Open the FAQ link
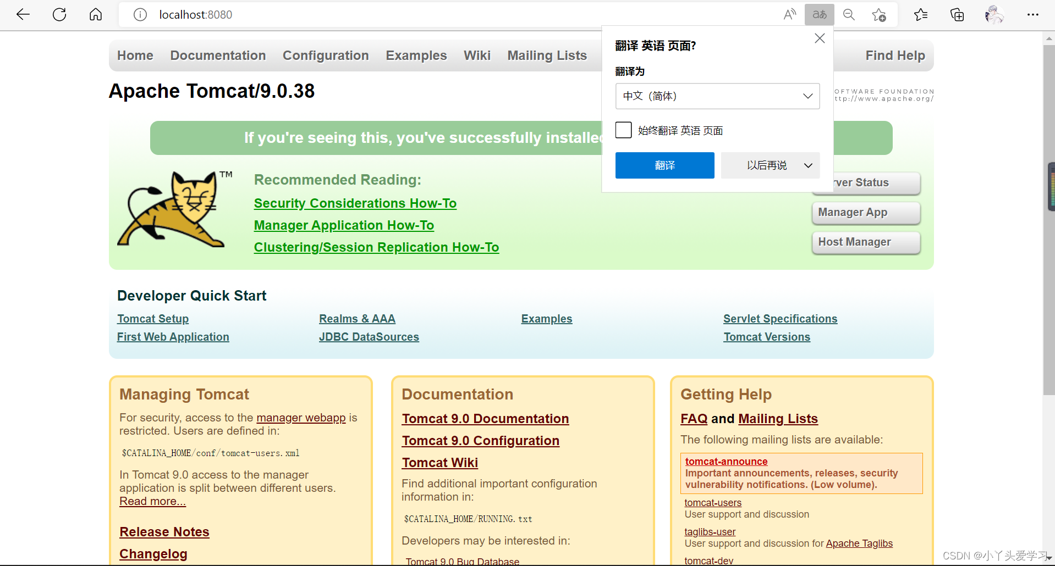Image resolution: width=1055 pixels, height=566 pixels. 694,419
